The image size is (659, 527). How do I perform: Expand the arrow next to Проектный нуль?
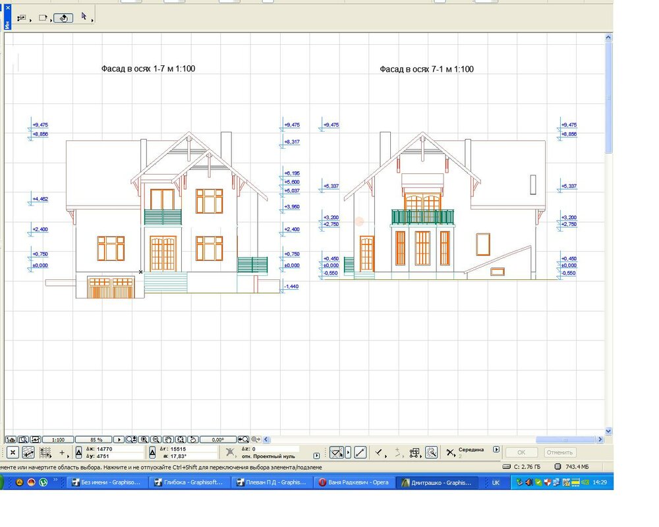point(316,456)
